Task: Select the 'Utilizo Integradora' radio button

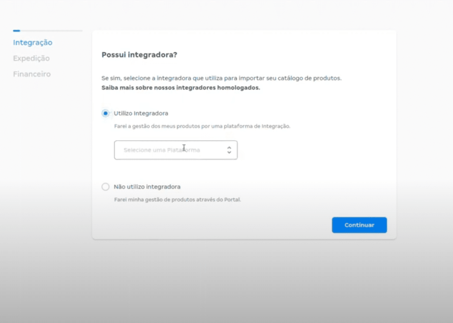Action: (x=105, y=114)
